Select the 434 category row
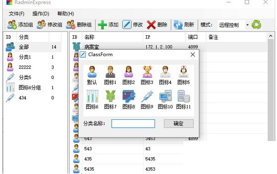This screenshot has width=277, height=174. (33, 97)
